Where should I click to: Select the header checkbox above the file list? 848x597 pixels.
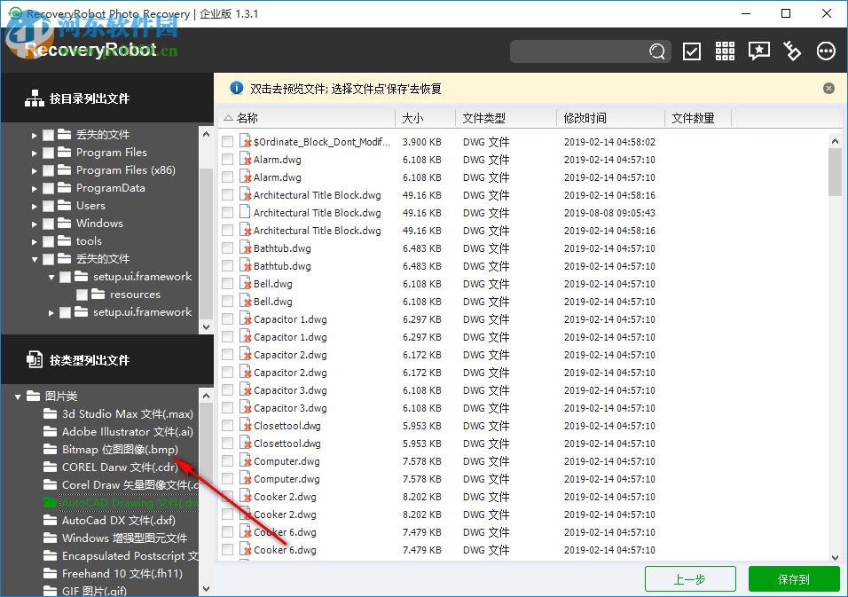point(227,117)
